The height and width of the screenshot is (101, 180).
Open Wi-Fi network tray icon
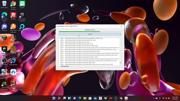point(163,98)
